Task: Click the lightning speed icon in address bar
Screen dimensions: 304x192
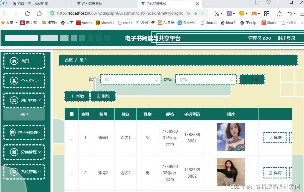Action: click(196, 13)
